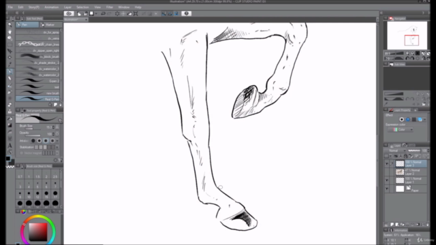Click the Clear layer icon
Viewport: 436px width, 245px height.
(117, 14)
